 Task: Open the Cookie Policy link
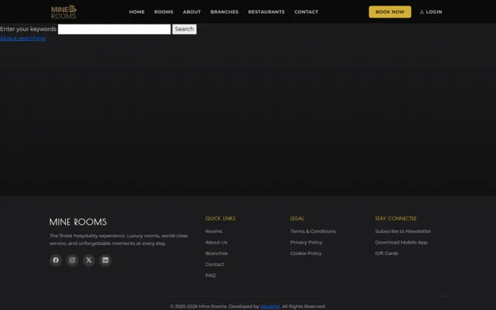point(306,253)
